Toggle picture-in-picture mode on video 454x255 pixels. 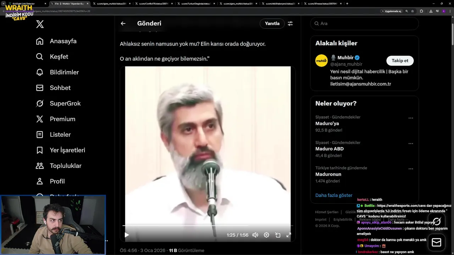(278, 235)
